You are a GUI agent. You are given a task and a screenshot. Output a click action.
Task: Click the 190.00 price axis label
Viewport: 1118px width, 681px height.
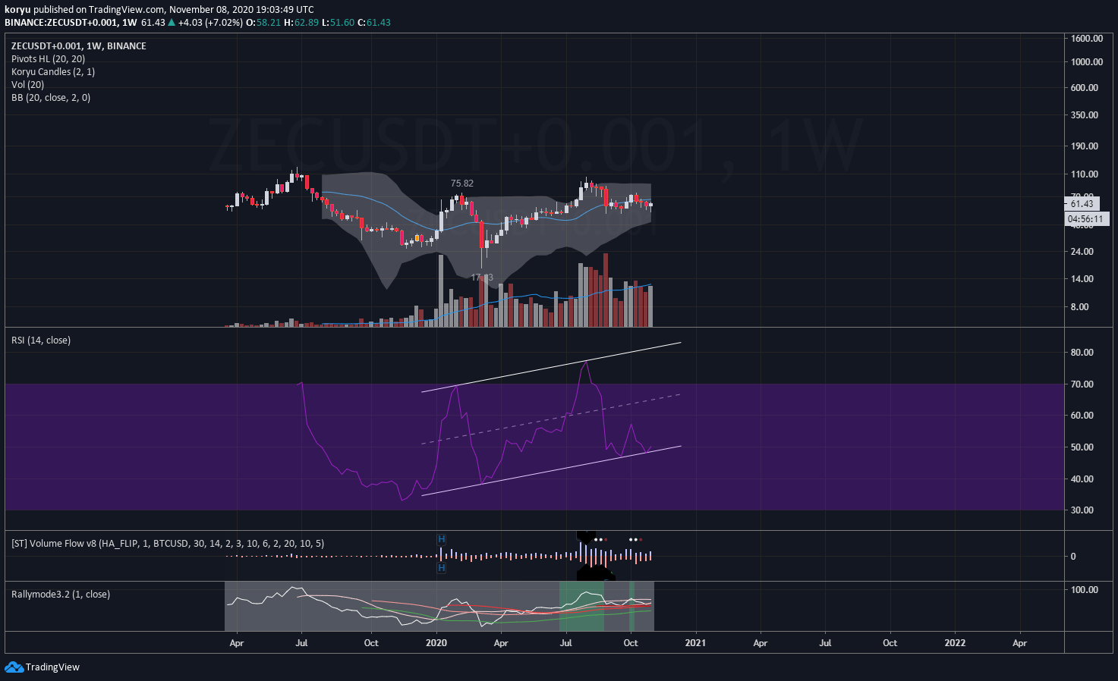coord(1085,146)
